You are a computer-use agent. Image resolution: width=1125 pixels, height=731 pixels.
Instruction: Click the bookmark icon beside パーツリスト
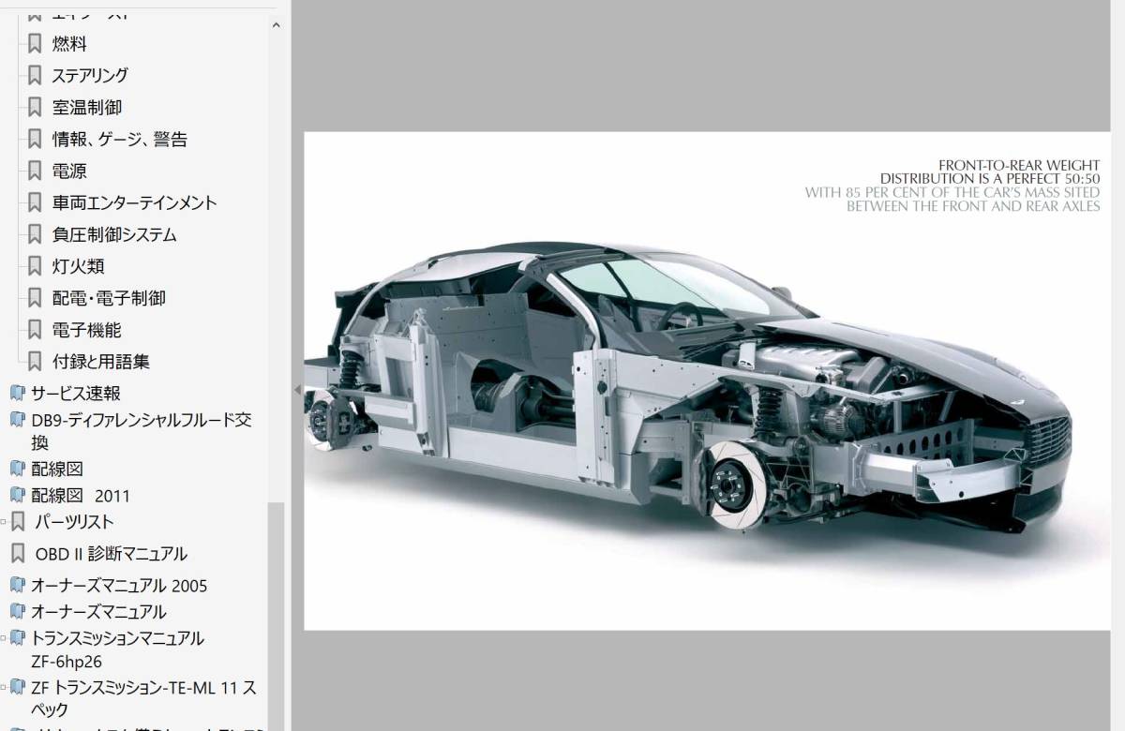pyautogui.click(x=18, y=521)
